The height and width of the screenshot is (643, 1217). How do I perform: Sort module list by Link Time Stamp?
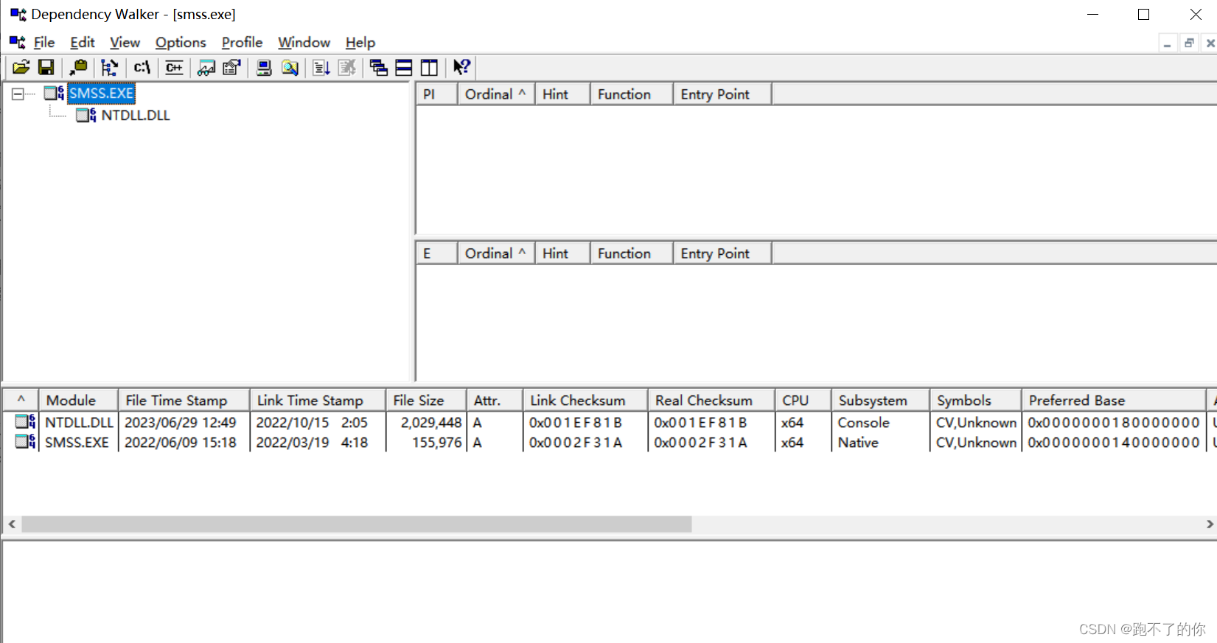point(317,400)
